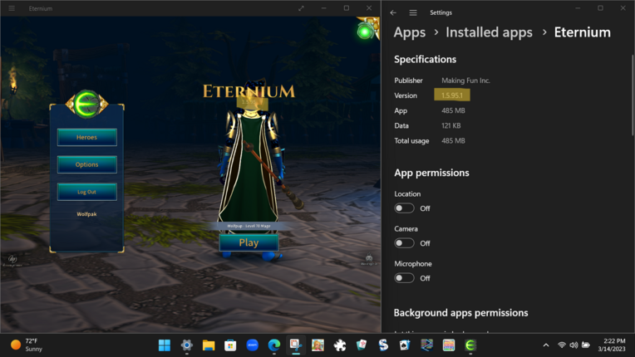Open the Eternium window hamburger menu

tap(12, 8)
